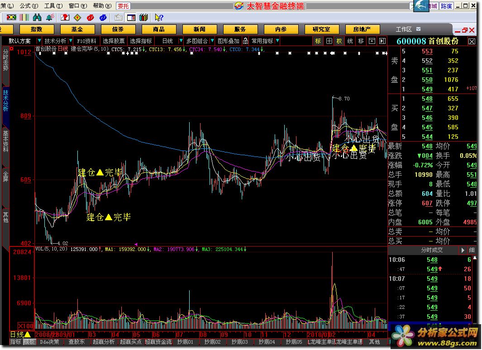Click the 8.70 high price marker
Viewport: 482px width, 350px height.
click(344, 99)
